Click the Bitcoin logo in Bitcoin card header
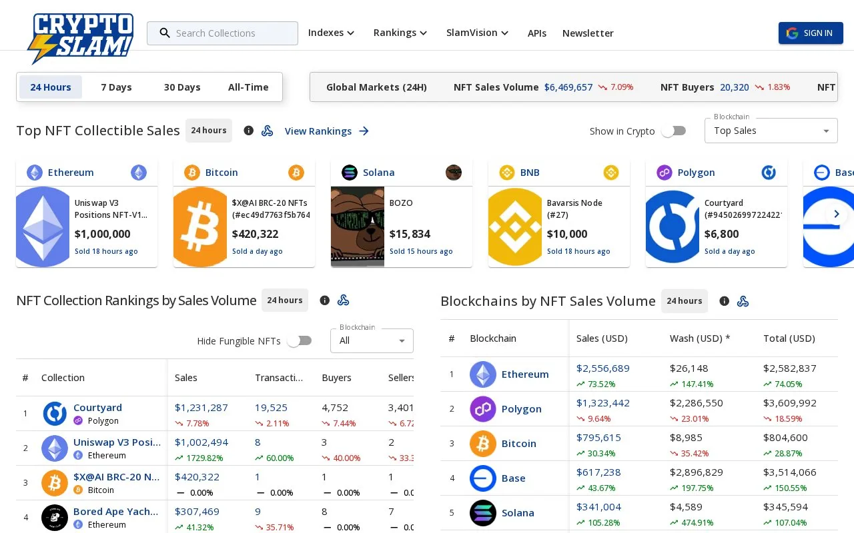 pyautogui.click(x=192, y=173)
